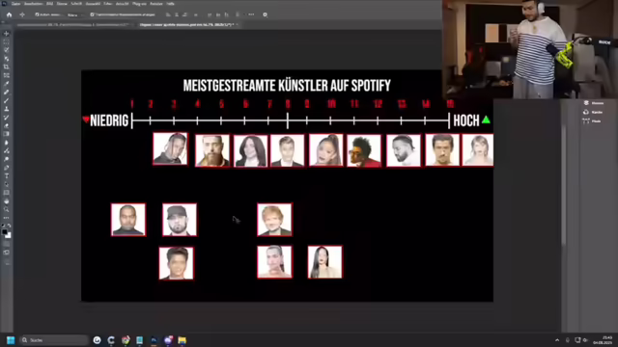
Task: Click the Home button in options bar
Action: tap(9, 14)
